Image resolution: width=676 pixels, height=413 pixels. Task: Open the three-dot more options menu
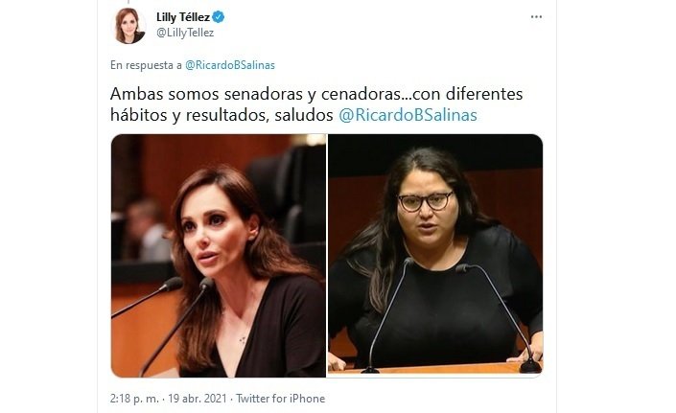(536, 17)
